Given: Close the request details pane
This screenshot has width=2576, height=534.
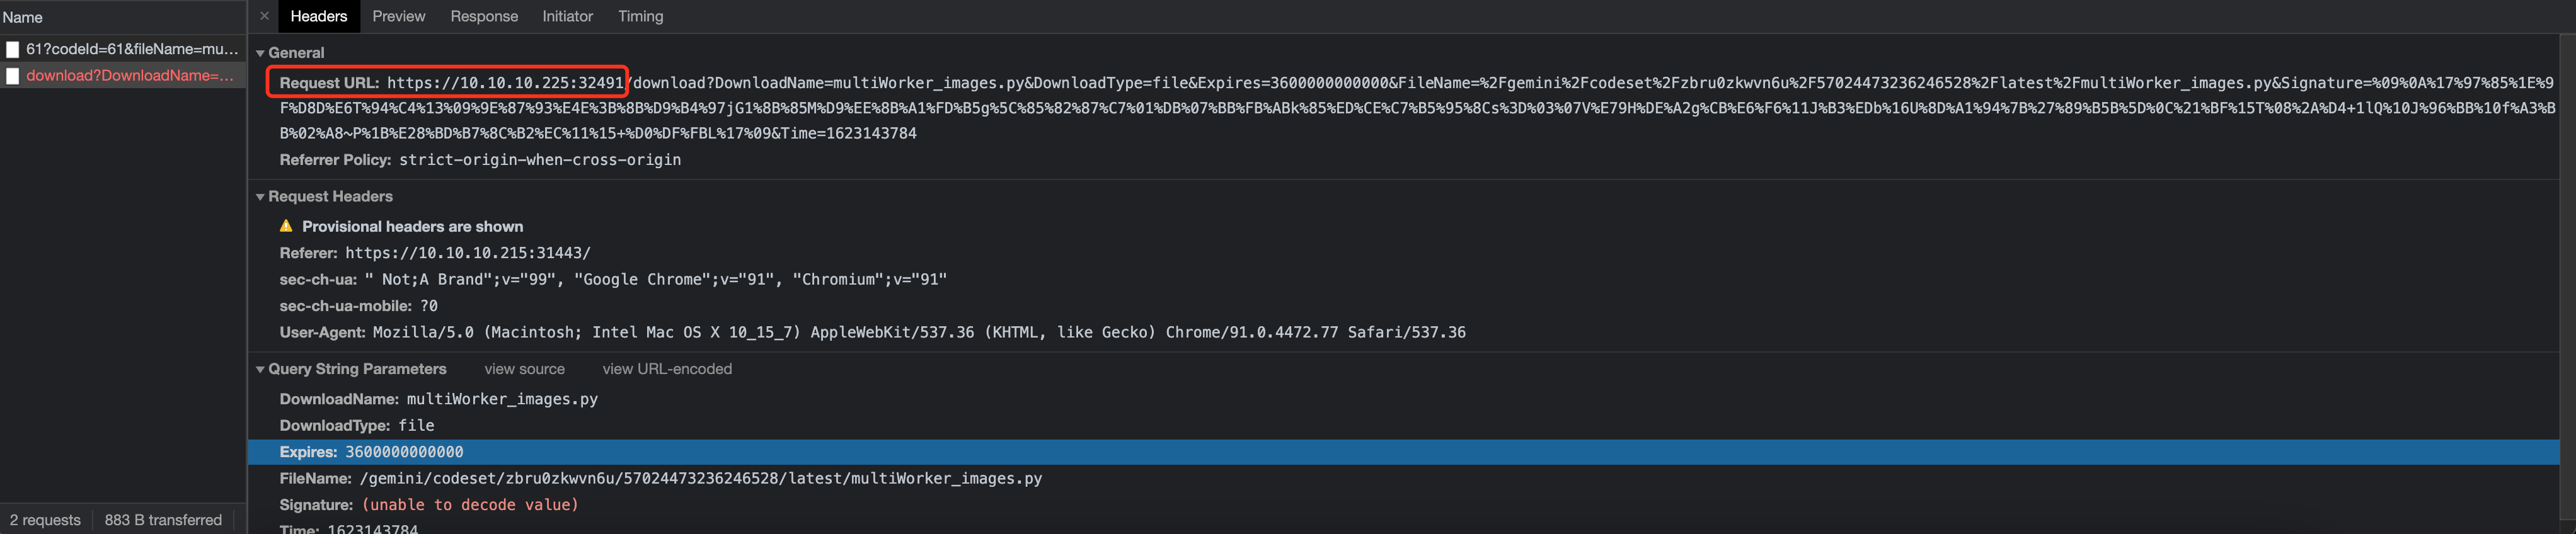Looking at the screenshot, I should 264,16.
